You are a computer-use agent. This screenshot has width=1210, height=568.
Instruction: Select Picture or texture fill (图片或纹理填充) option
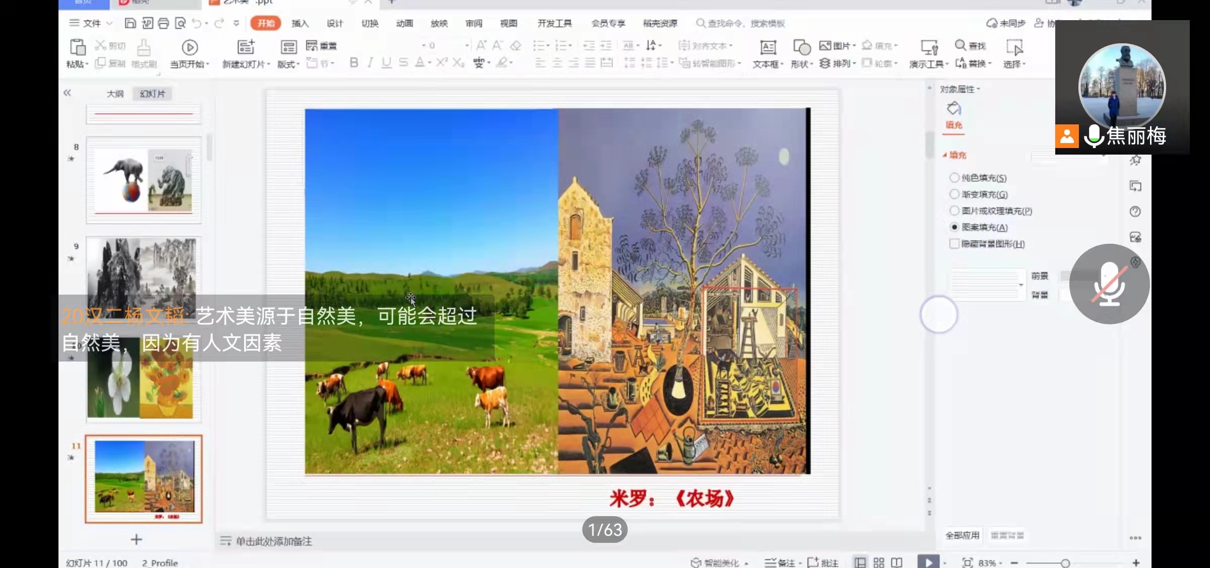[954, 210]
